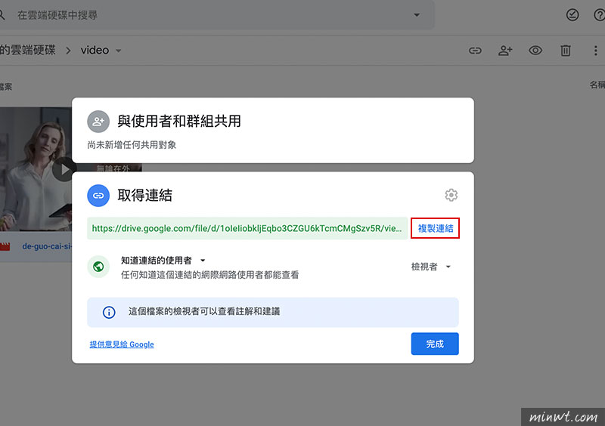Click the 與使用者和群組共用 heading
Viewport: 605px width, 426px height.
179,122
